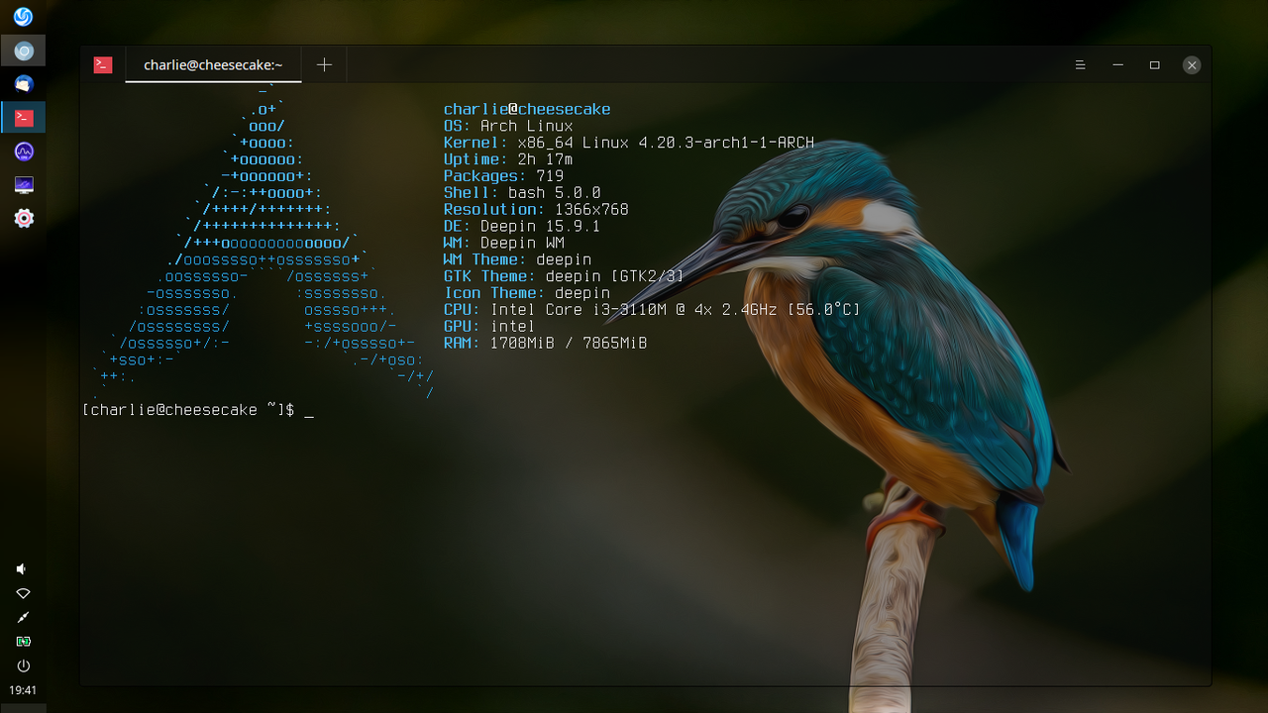The height and width of the screenshot is (713, 1268).
Task: Click the 'OS: Arch Linux' line
Action: (x=508, y=126)
